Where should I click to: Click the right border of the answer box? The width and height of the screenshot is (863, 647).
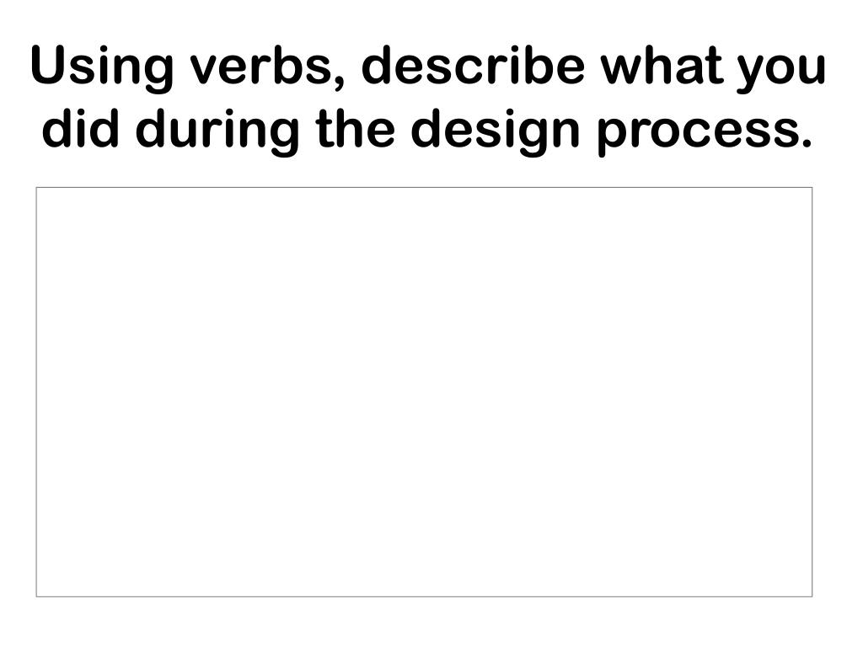pos(812,392)
